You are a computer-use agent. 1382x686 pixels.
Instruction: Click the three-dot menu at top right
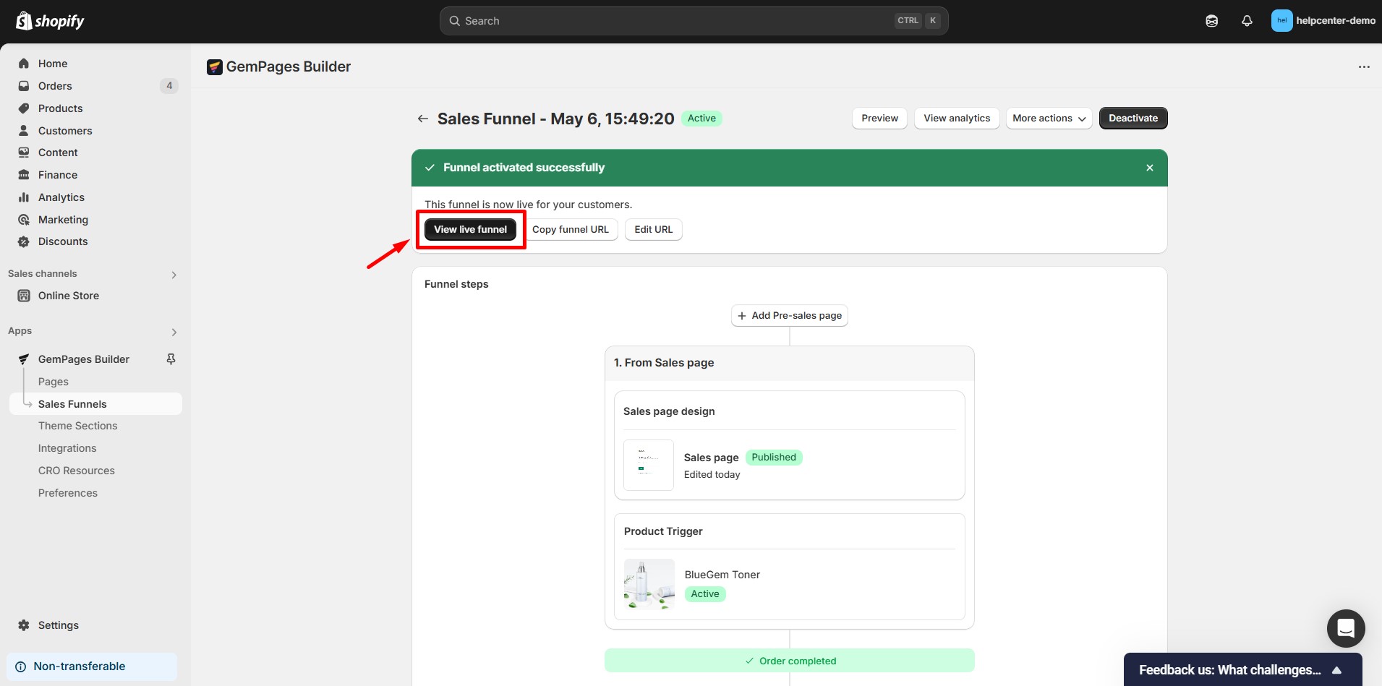1364,67
